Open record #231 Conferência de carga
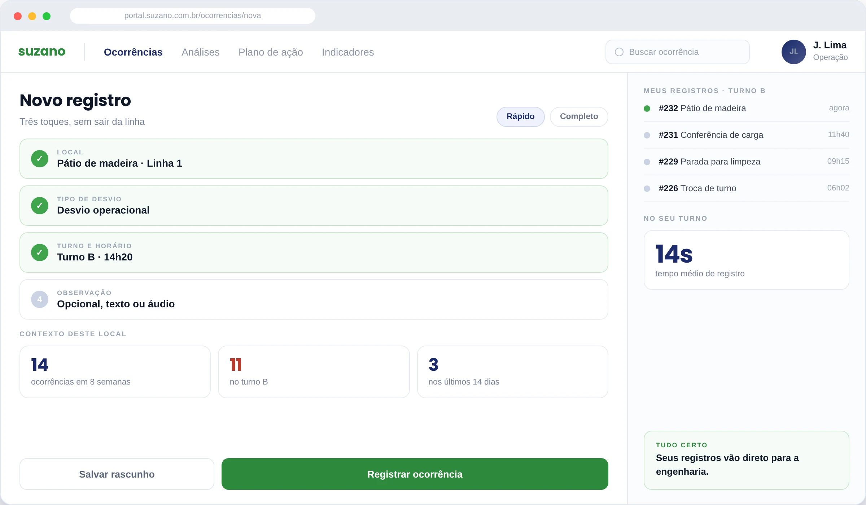Image resolution: width=866 pixels, height=505 pixels. pos(746,135)
